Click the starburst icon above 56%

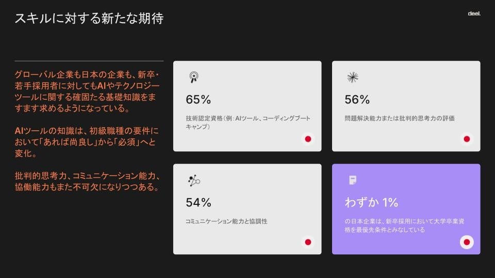click(352, 77)
